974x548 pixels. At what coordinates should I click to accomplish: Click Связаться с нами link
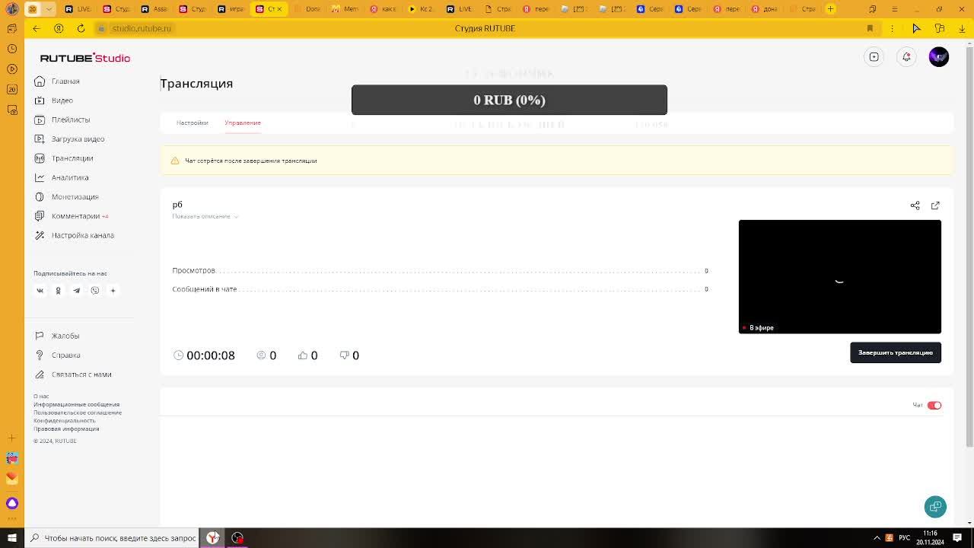tap(73, 374)
